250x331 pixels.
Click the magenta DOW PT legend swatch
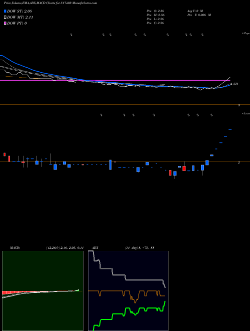(5, 23)
